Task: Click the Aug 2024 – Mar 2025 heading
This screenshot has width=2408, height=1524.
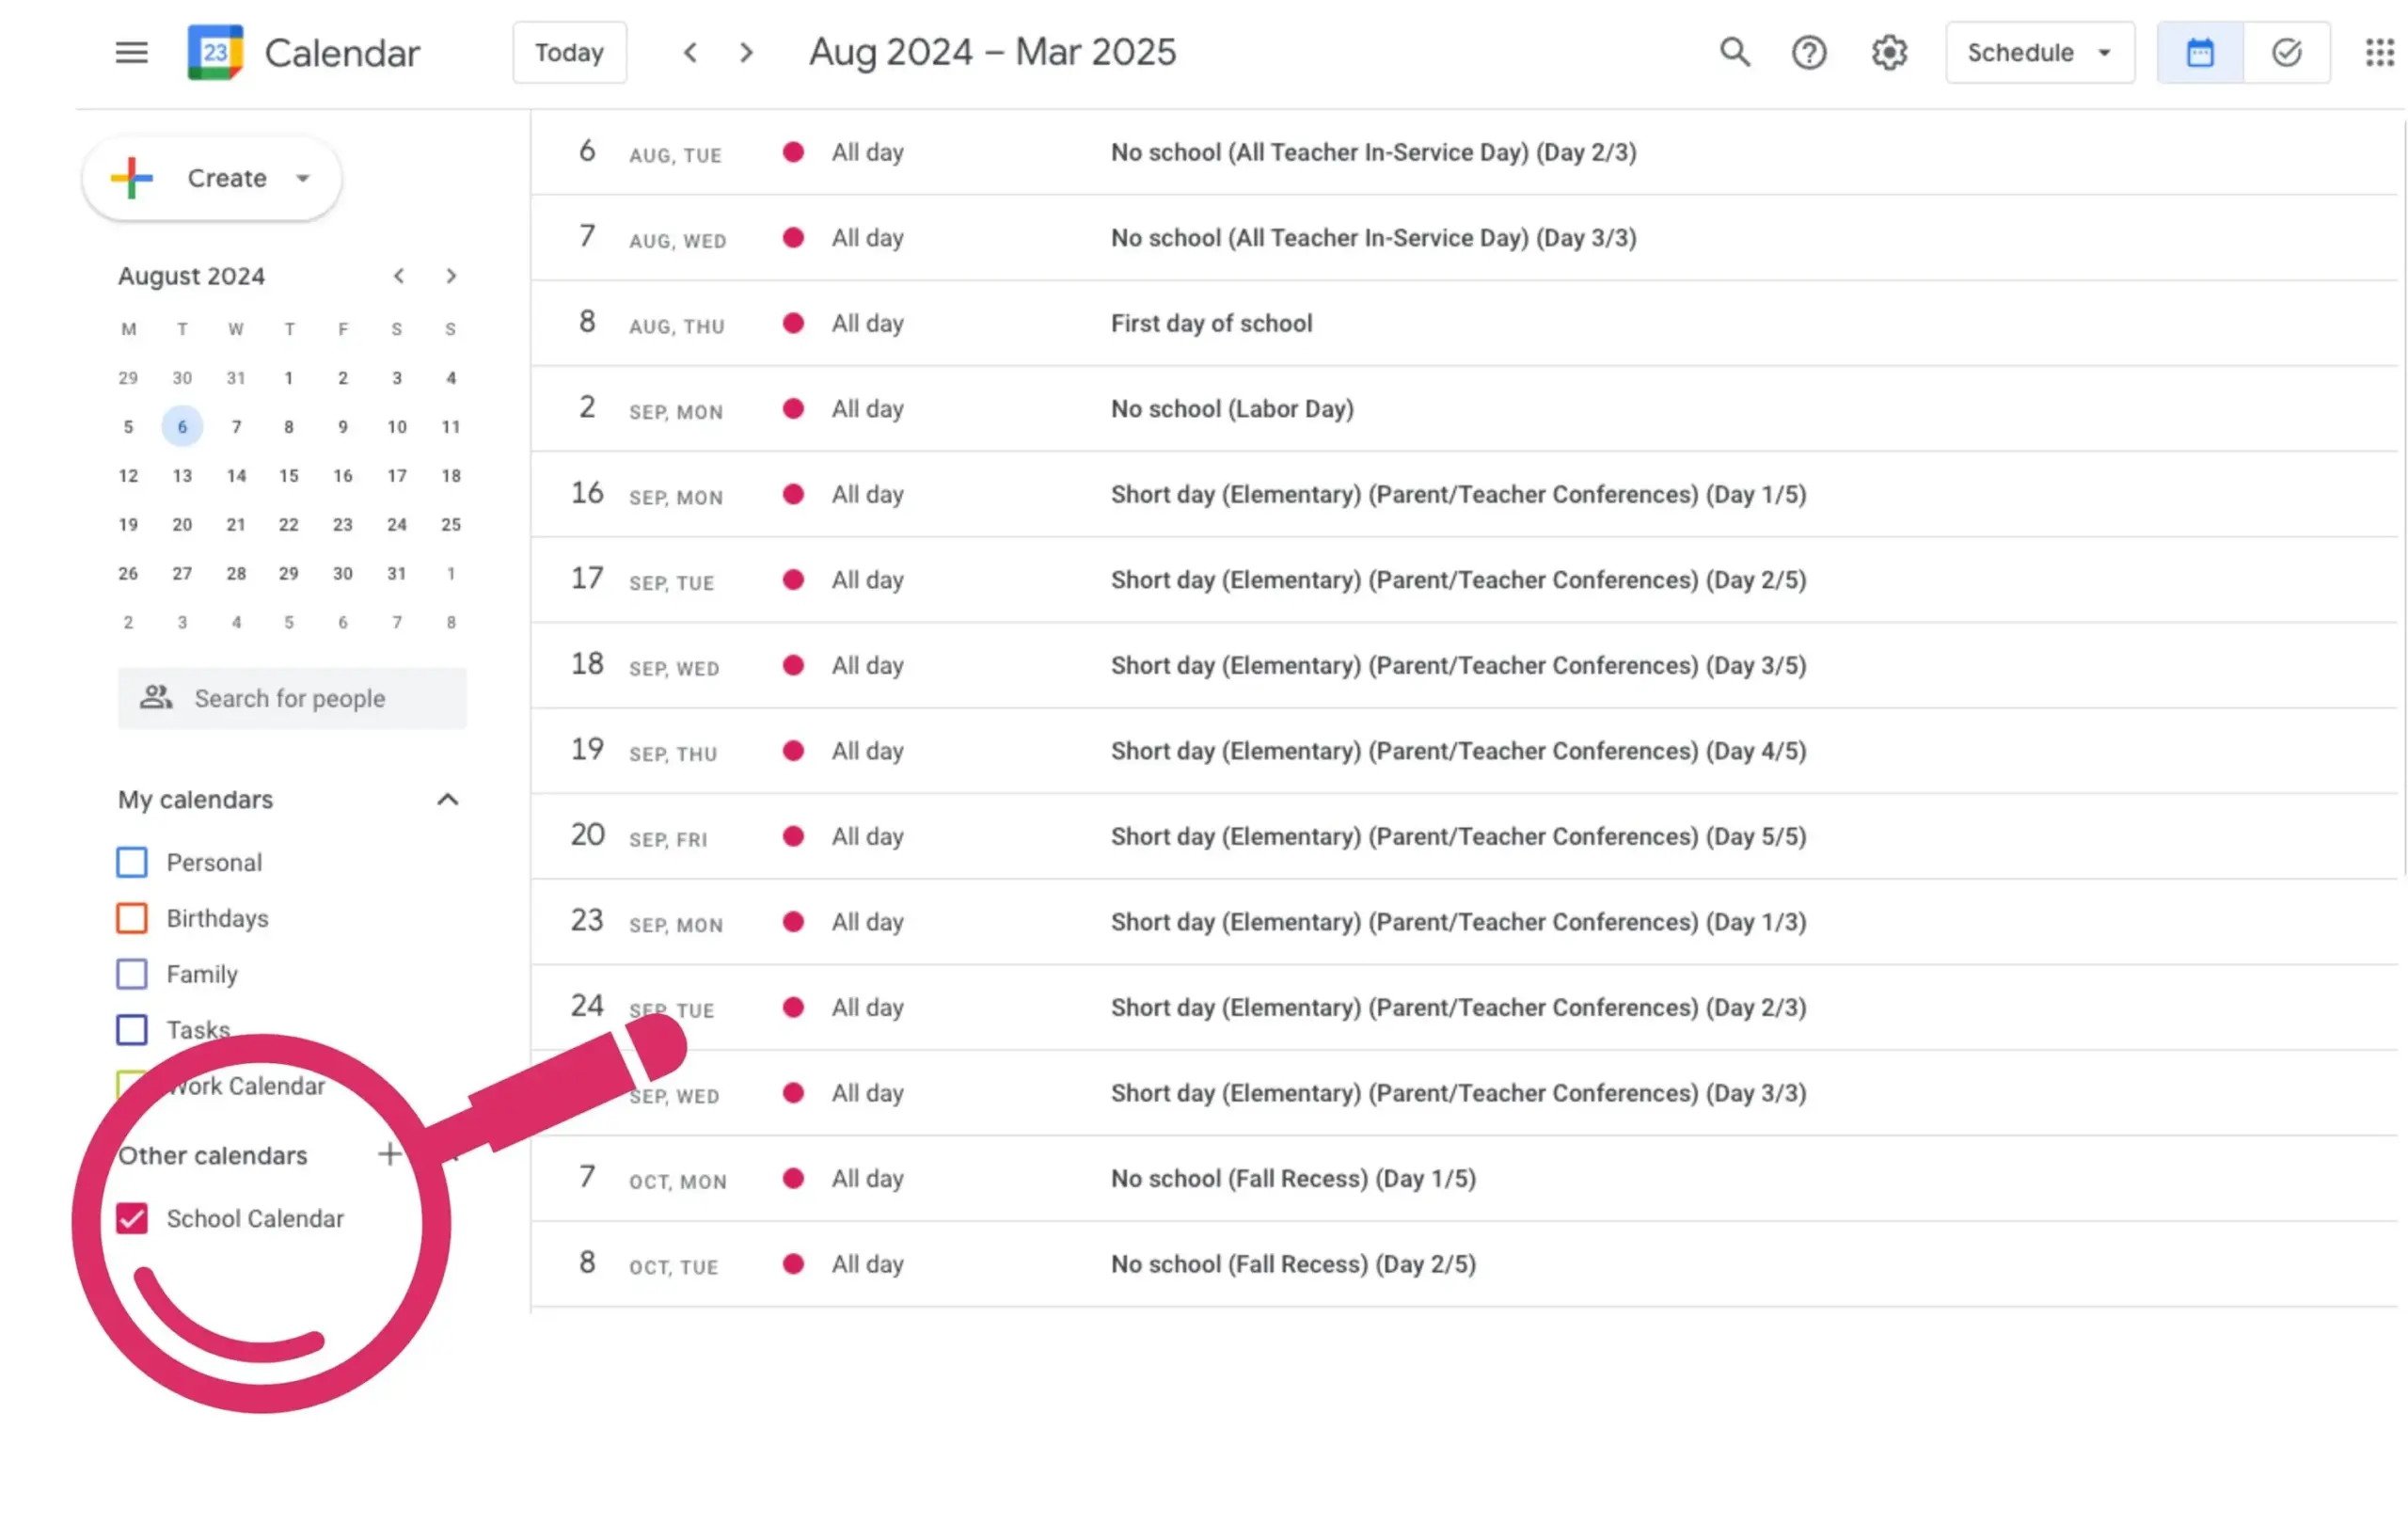Action: coord(992,52)
